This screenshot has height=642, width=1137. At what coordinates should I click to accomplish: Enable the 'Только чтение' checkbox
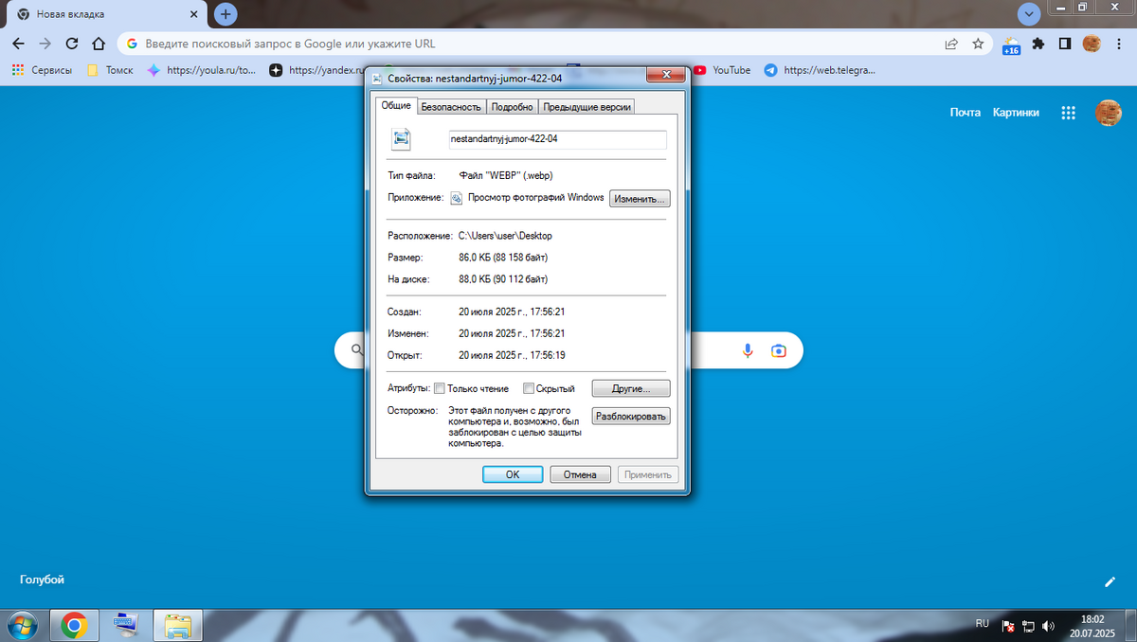(439, 388)
